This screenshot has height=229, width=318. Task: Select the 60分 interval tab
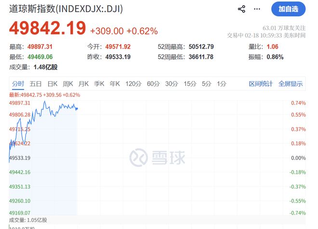click(x=153, y=84)
